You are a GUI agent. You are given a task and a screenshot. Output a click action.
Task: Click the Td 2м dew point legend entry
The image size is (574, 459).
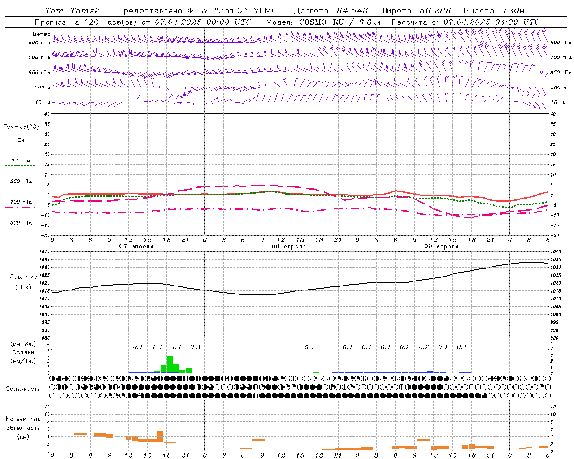(21, 160)
